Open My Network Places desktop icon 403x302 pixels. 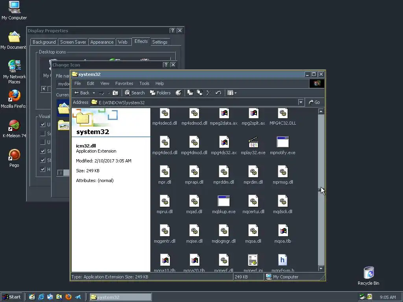(x=15, y=72)
